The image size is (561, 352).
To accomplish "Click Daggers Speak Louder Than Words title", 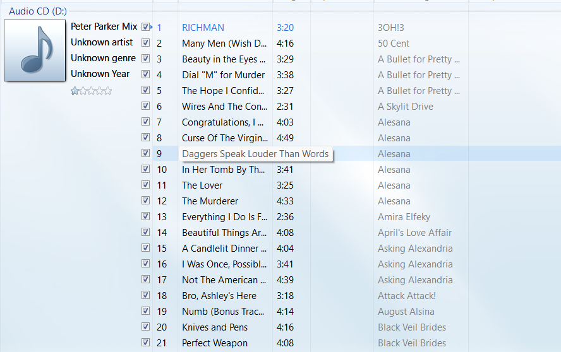I will click(x=255, y=154).
